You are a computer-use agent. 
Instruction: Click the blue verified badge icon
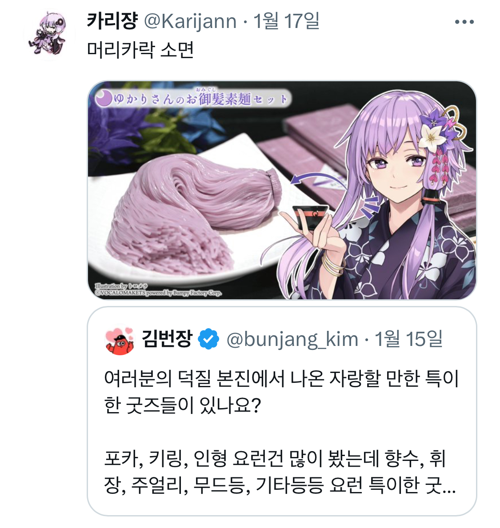(x=208, y=339)
